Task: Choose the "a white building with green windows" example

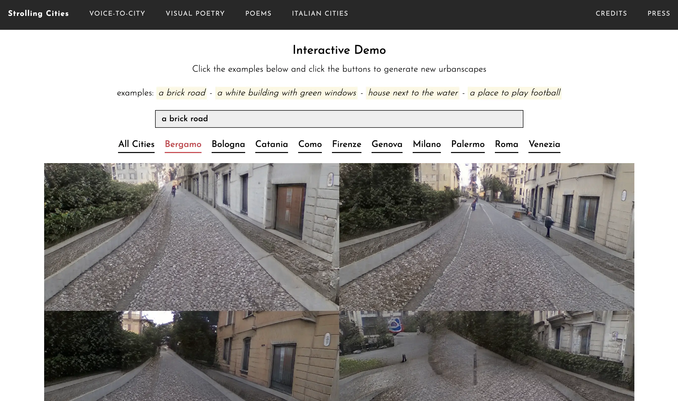Action: point(286,93)
